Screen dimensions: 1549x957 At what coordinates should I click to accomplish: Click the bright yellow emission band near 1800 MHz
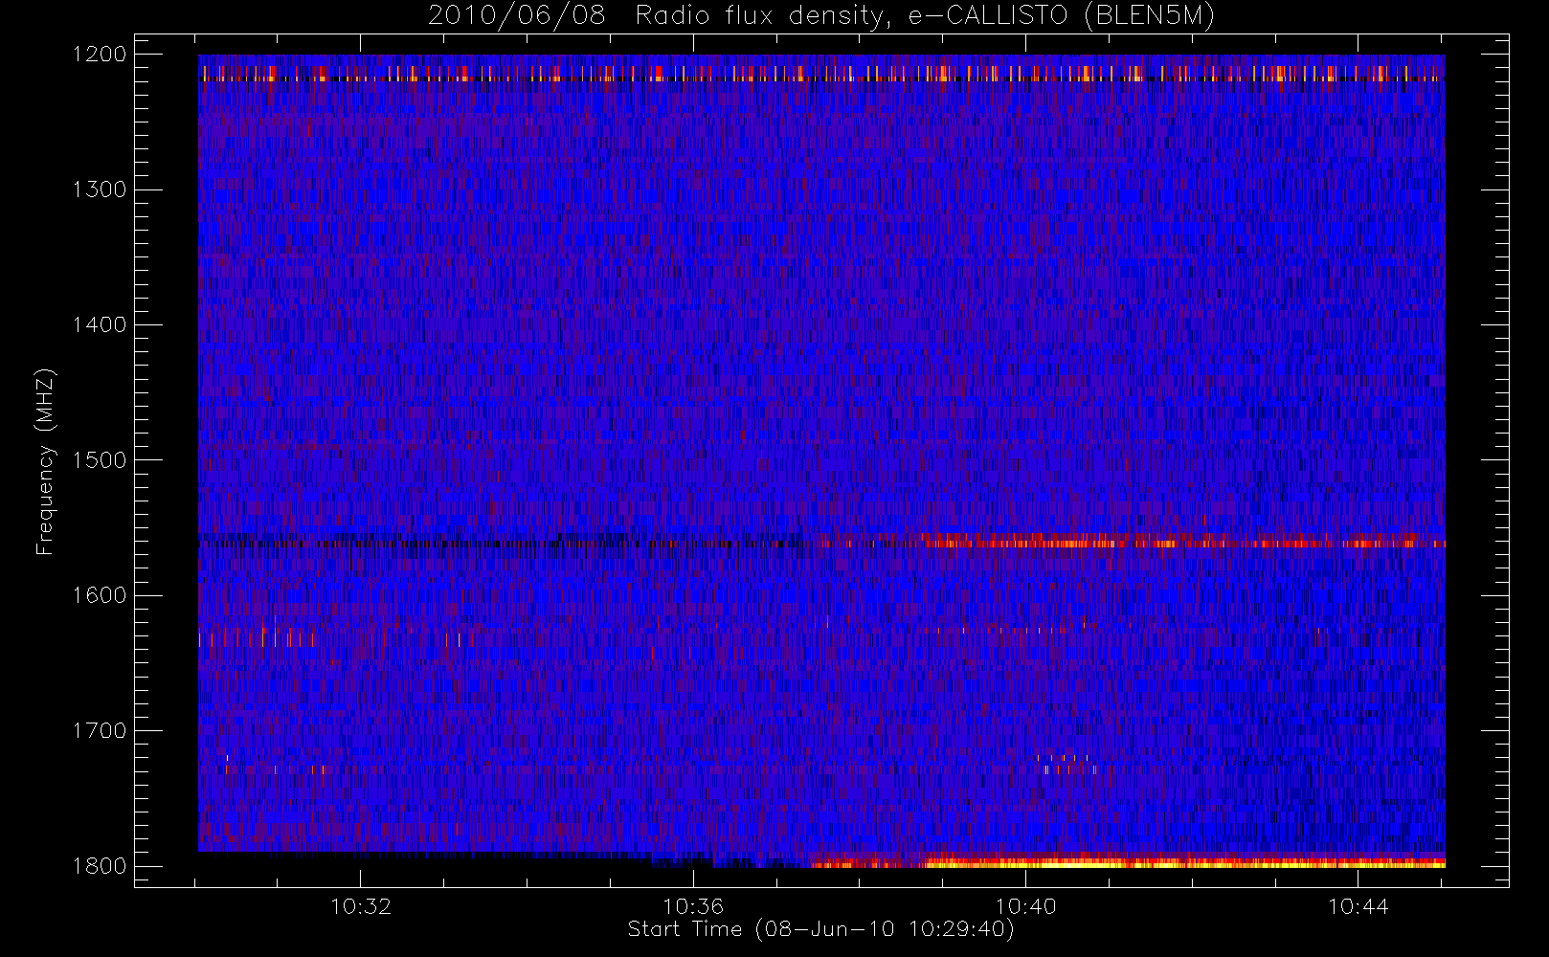click(1130, 862)
